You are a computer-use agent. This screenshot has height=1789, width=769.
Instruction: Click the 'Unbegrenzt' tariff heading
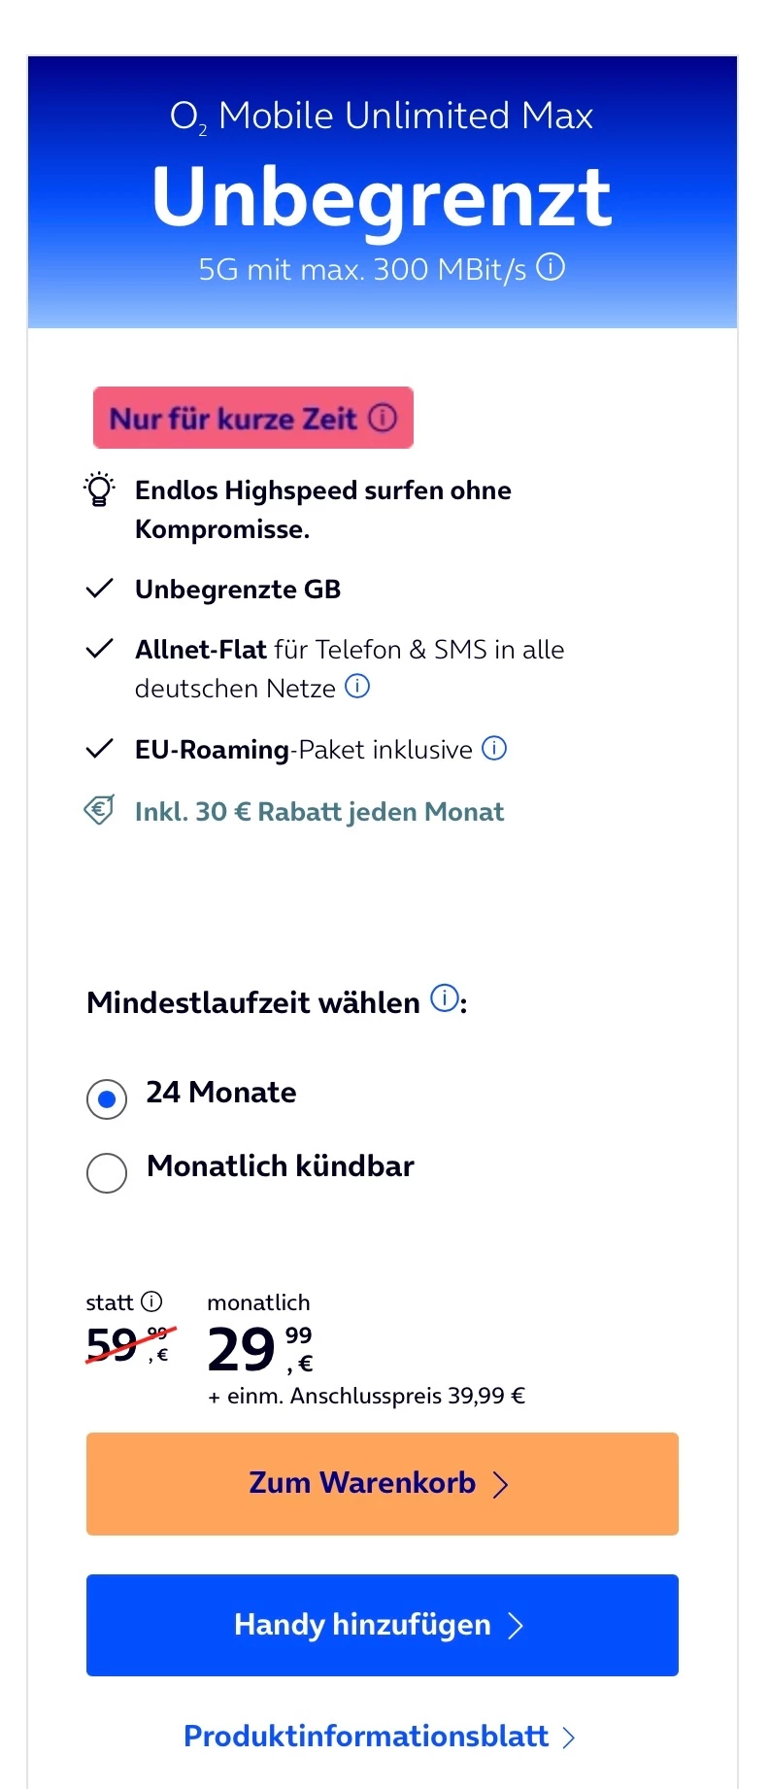click(382, 197)
